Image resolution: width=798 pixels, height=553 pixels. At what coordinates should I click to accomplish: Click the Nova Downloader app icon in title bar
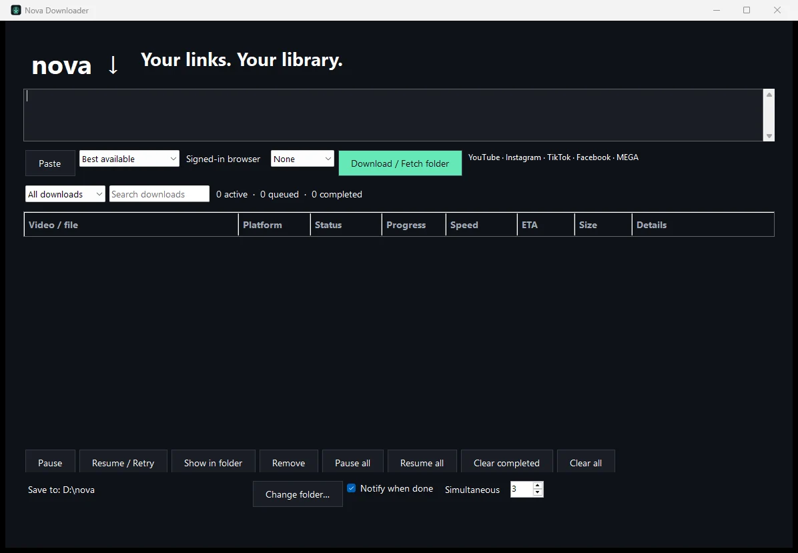(x=16, y=10)
